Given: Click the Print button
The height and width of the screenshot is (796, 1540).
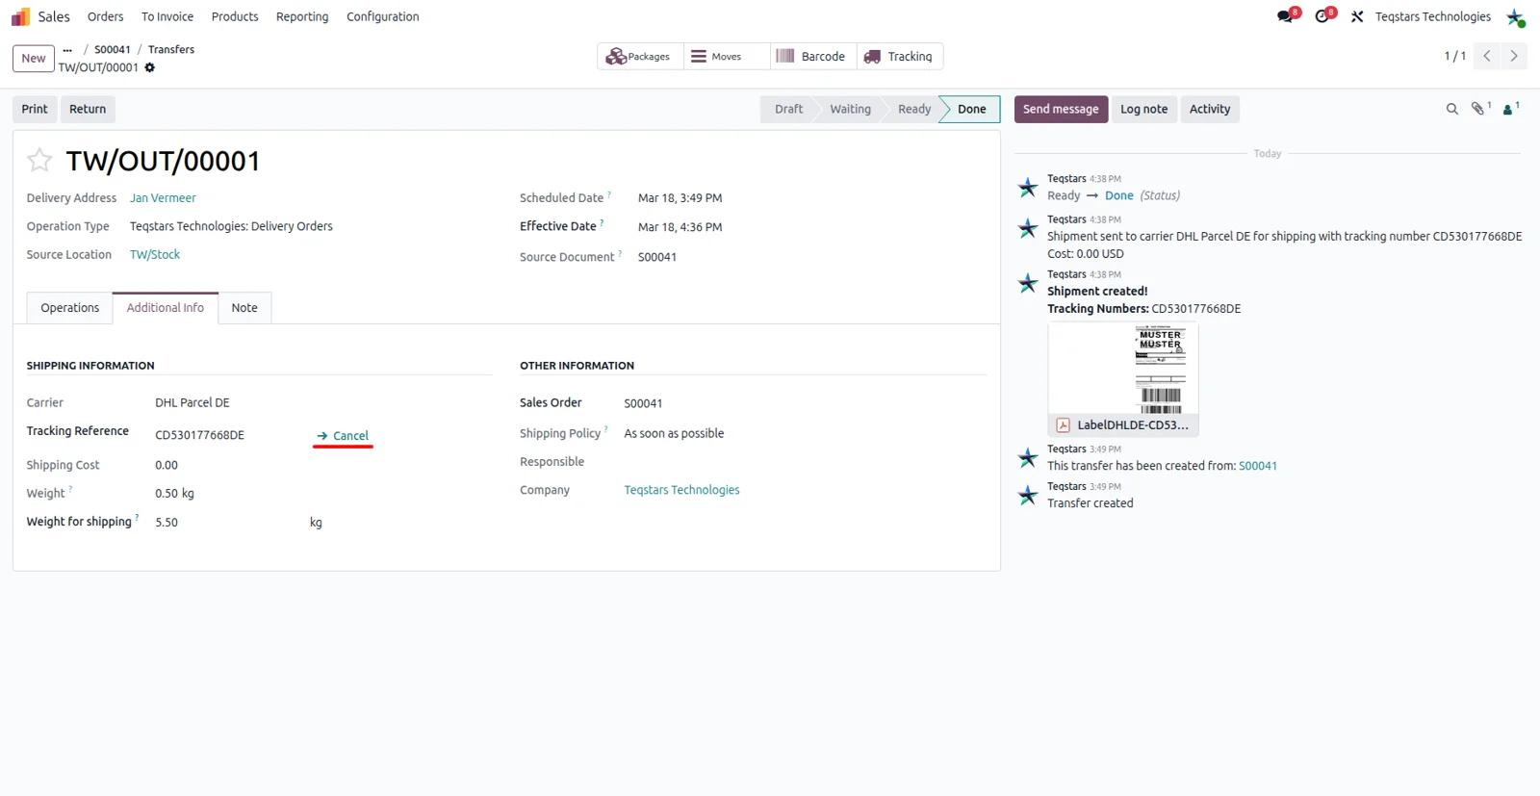Looking at the screenshot, I should pyautogui.click(x=35, y=109).
